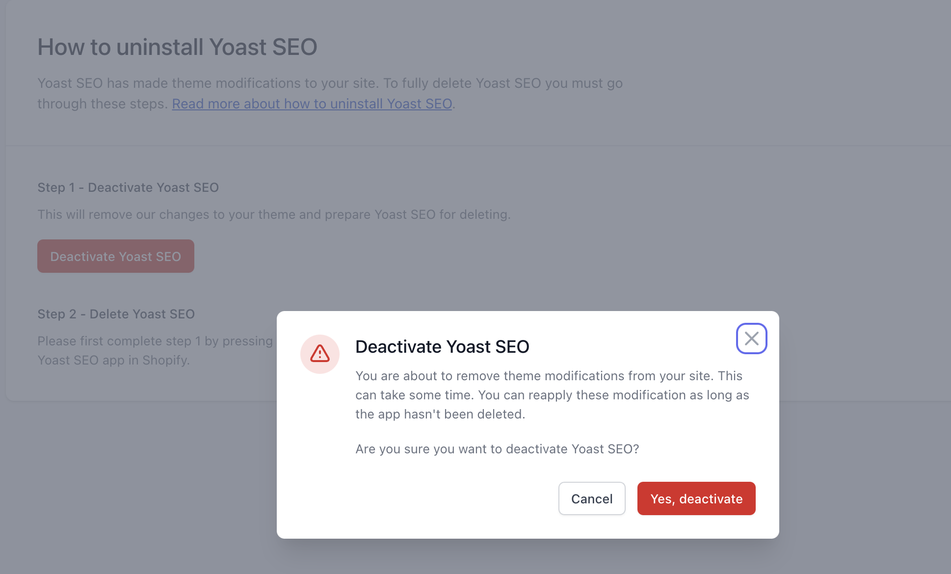Confirm with Yes, deactivate
The width and height of the screenshot is (951, 574).
pyautogui.click(x=696, y=498)
